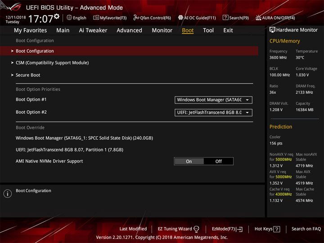The height and width of the screenshot is (243, 324).
Task: Click the EZ Tuning Wizard bulb icon
Action: [196, 229]
